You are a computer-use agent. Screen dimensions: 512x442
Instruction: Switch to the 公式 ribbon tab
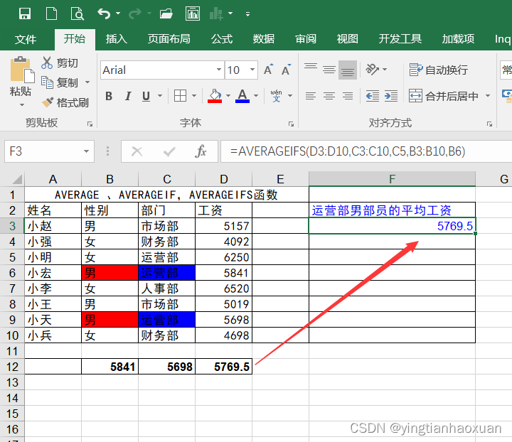tap(222, 39)
